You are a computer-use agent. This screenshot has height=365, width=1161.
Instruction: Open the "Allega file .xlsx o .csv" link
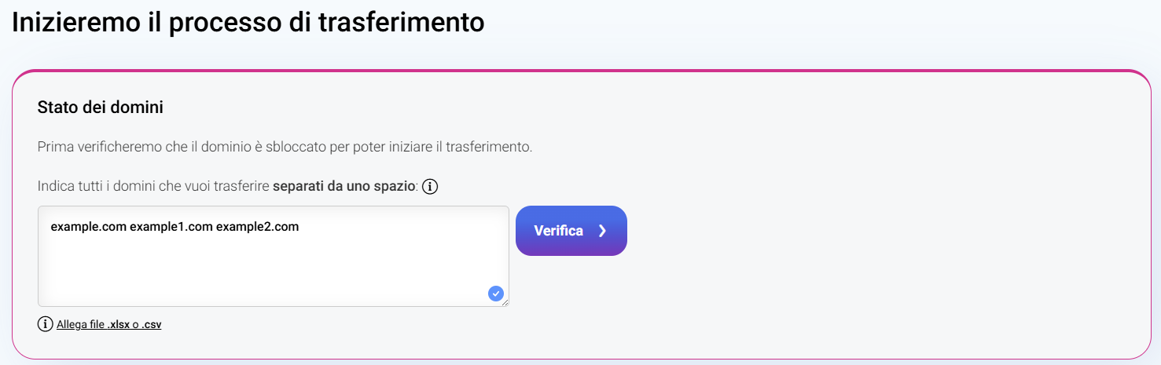108,324
